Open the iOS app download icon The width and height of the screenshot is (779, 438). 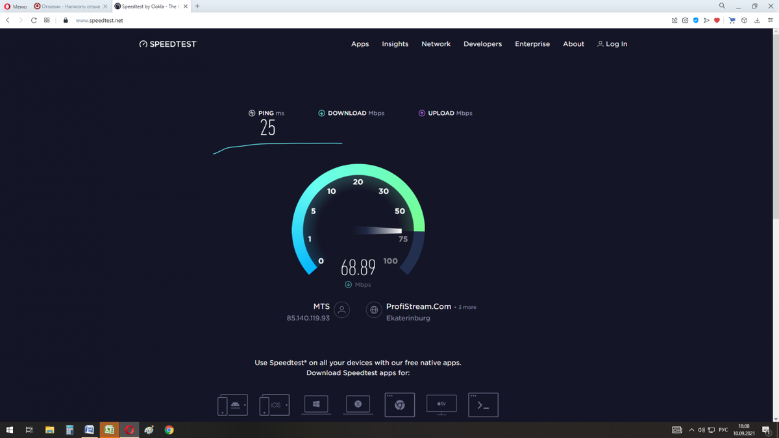coord(274,405)
